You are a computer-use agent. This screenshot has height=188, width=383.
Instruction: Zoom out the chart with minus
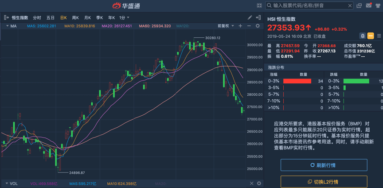[x=249, y=26]
